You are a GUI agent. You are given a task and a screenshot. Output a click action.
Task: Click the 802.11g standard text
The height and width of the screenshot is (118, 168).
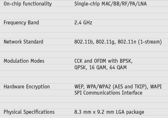click(x=106, y=42)
